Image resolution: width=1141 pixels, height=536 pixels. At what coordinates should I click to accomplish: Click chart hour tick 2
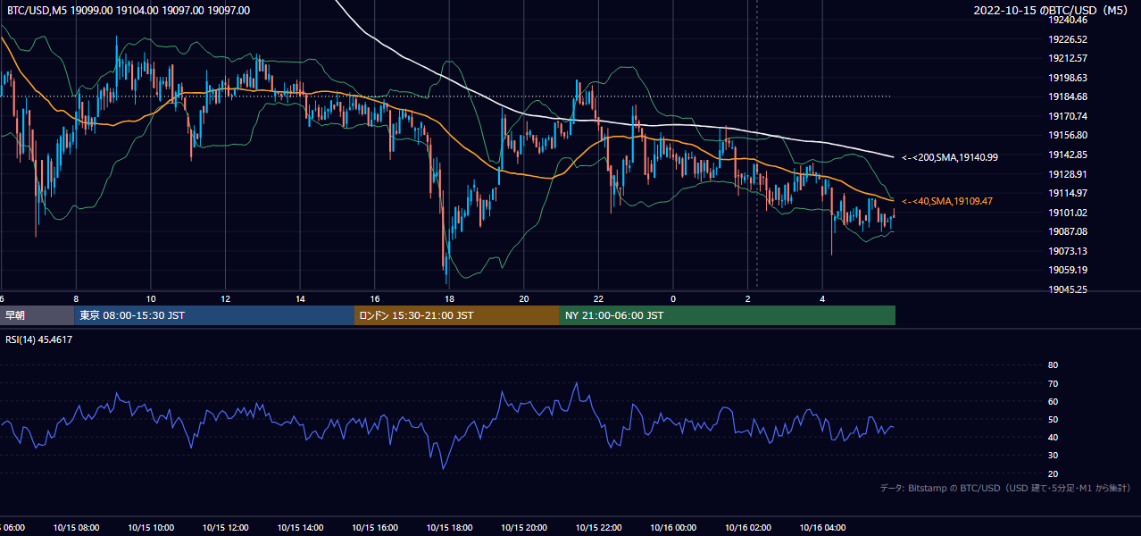(748, 299)
